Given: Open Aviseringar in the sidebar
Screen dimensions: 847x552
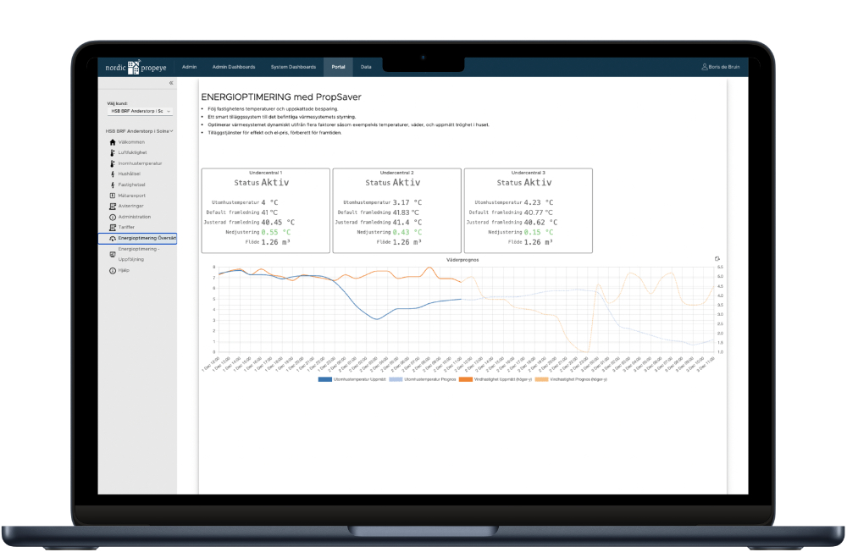Looking at the screenshot, I should click(130, 207).
